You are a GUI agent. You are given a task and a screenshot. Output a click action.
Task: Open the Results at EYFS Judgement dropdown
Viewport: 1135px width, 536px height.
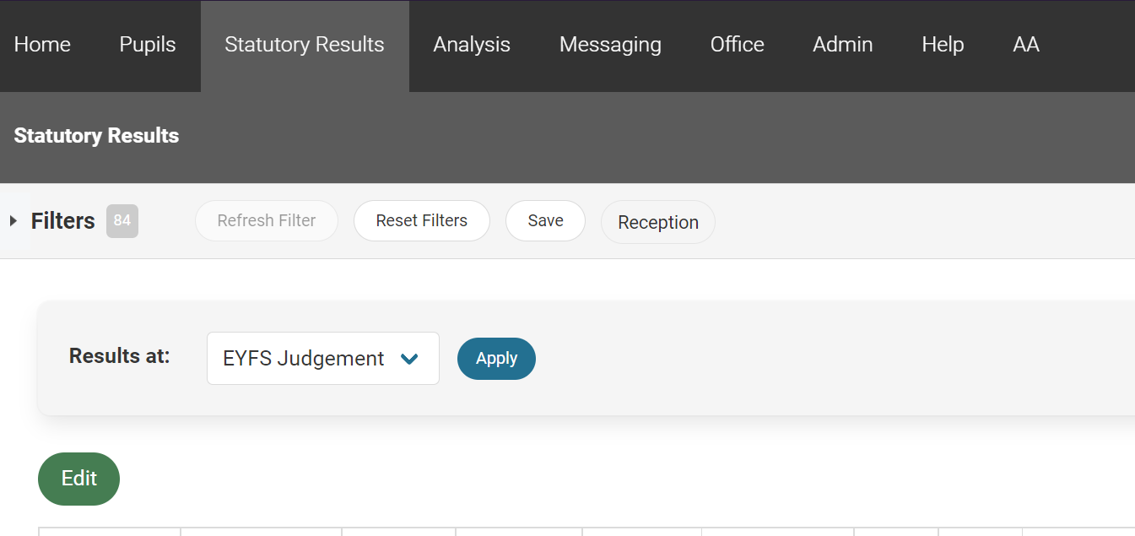(322, 359)
